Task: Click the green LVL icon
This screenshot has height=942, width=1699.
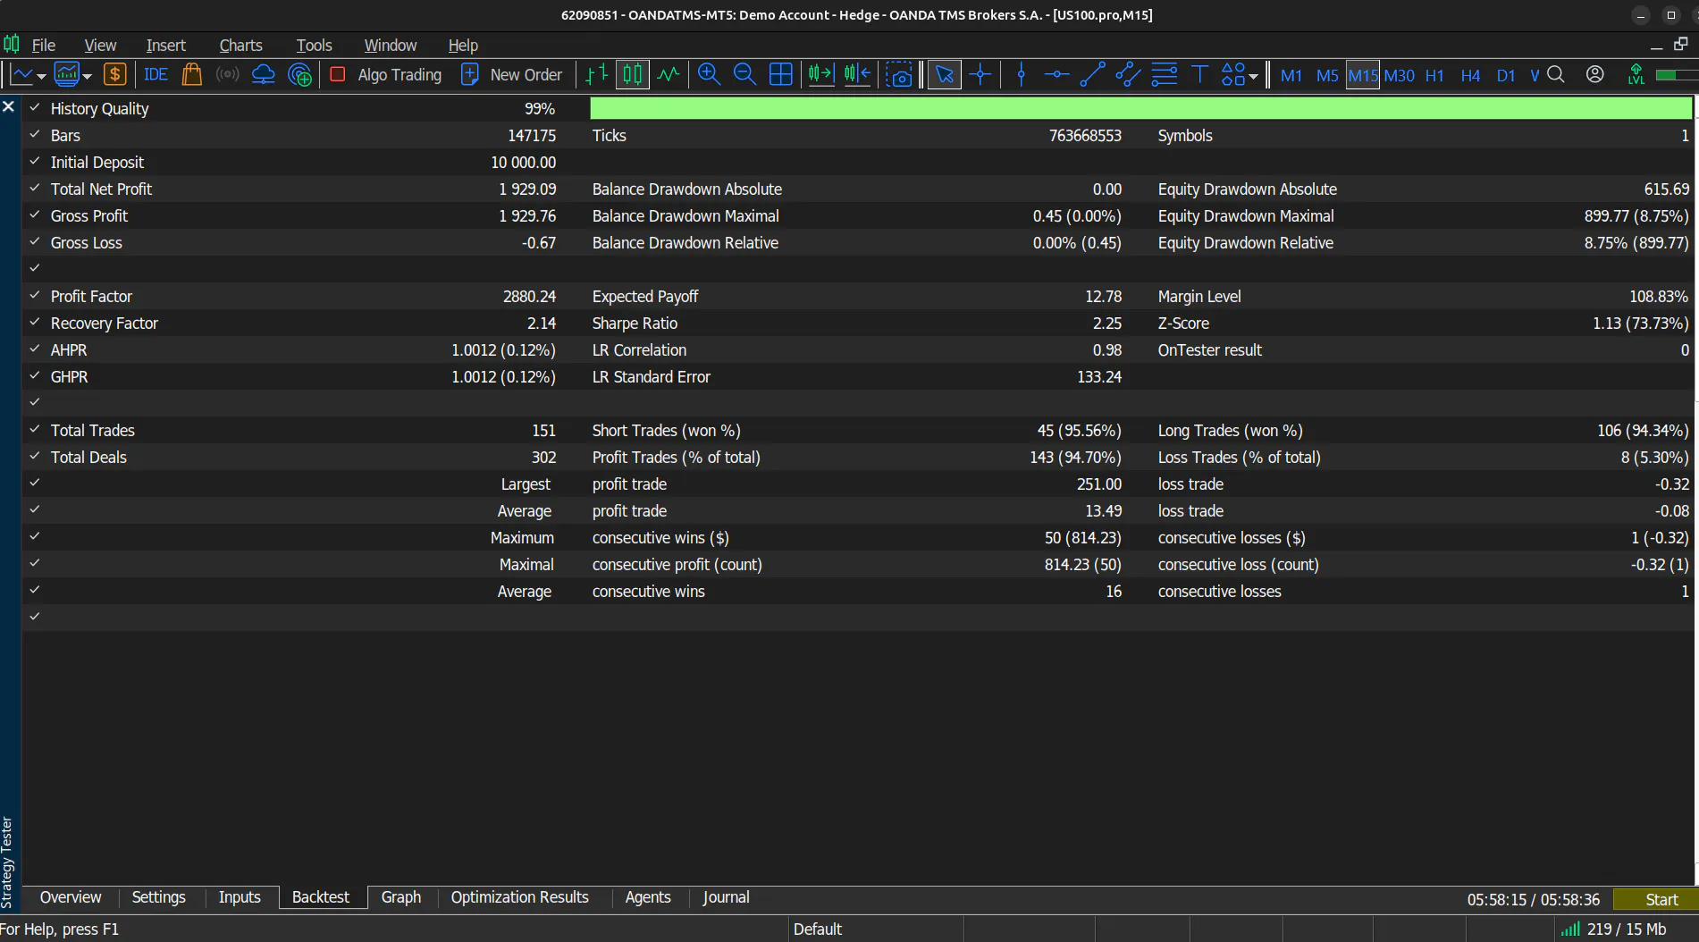Action: 1636,75
